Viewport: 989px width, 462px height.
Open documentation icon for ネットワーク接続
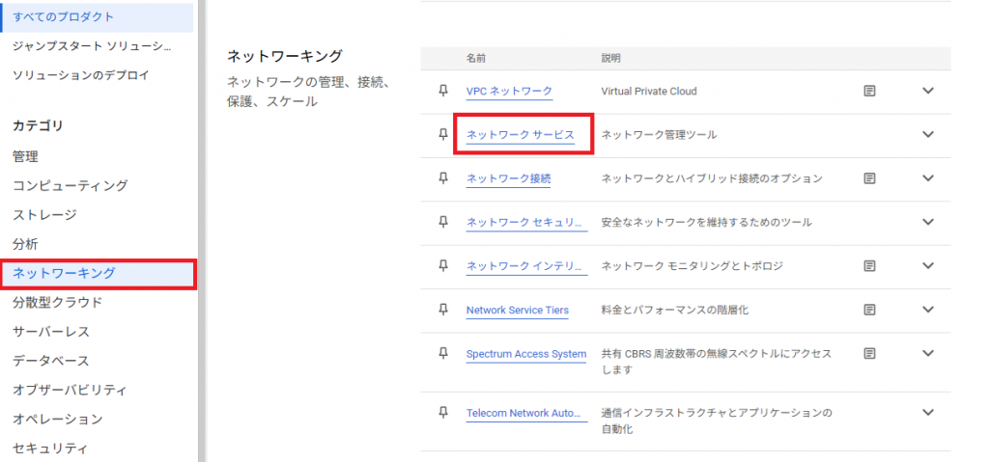click(869, 178)
